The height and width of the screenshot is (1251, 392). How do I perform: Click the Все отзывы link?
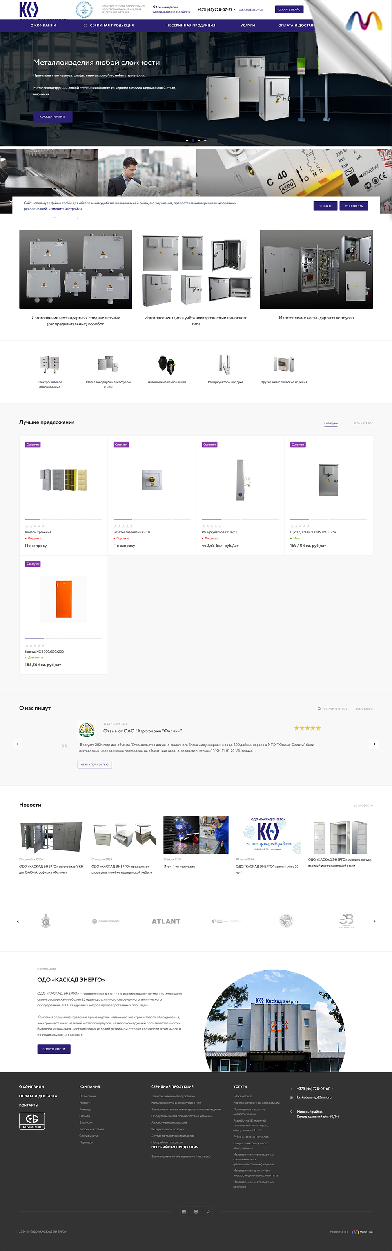364,709
